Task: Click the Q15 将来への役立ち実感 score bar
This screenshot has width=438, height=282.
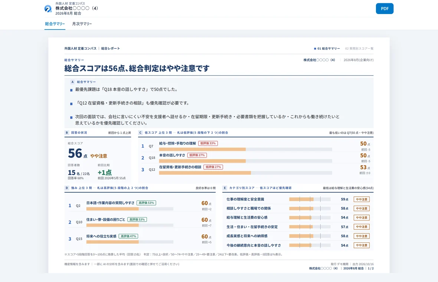Action: pos(130,242)
